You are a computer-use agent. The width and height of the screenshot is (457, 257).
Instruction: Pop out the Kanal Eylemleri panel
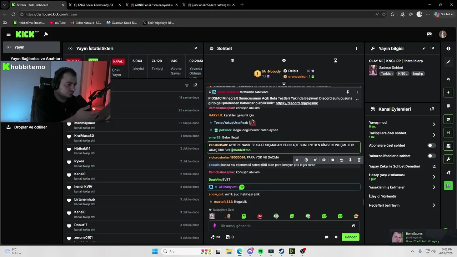[432, 109]
